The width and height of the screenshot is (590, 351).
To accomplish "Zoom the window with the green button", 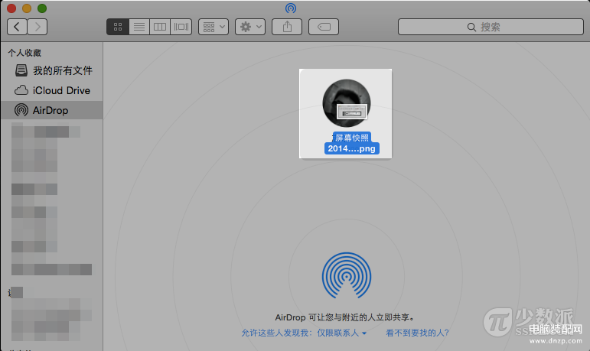I will click(42, 8).
